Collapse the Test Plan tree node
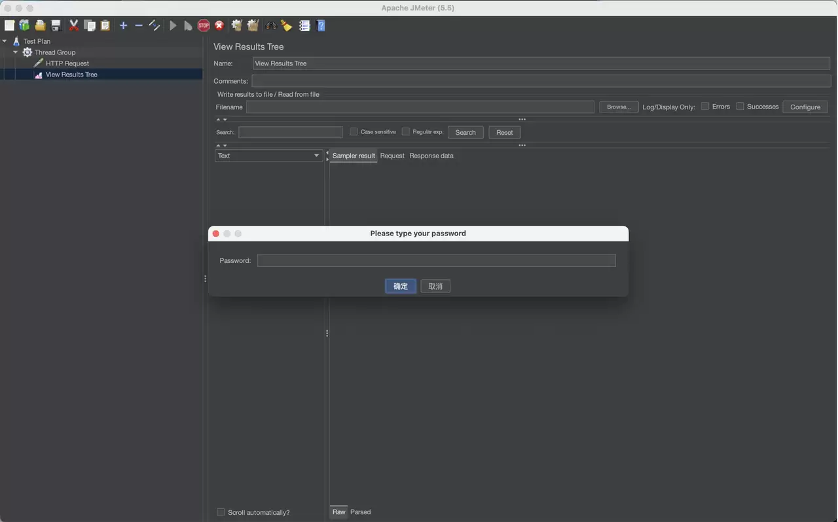Image resolution: width=838 pixels, height=522 pixels. (5, 41)
